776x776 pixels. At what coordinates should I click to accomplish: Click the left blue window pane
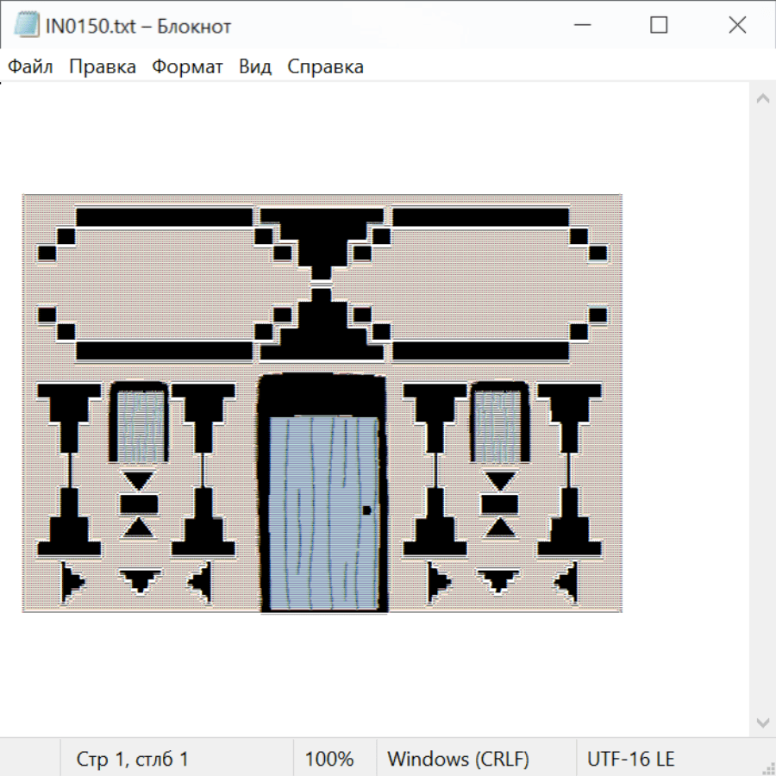(x=138, y=424)
